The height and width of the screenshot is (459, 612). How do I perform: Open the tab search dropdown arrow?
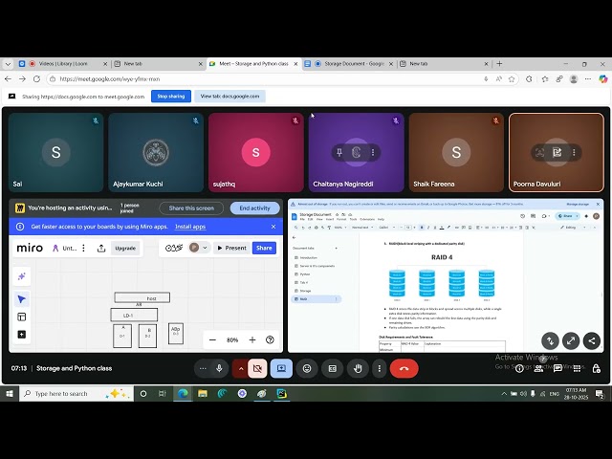click(8, 64)
